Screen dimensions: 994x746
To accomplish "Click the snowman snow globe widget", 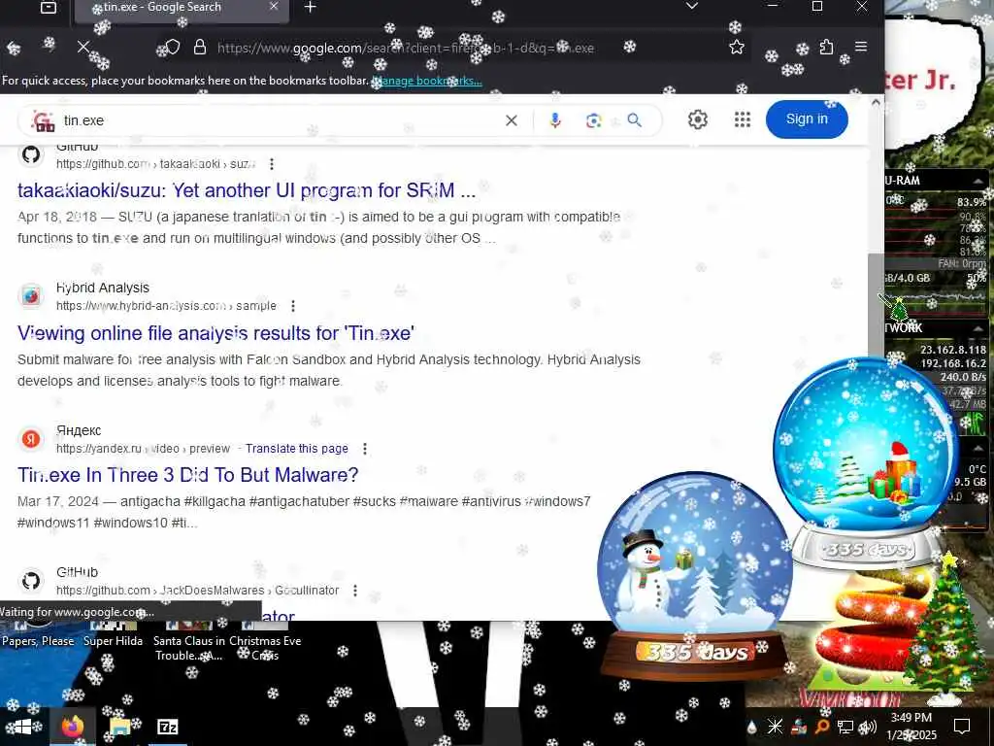I will point(695,576).
